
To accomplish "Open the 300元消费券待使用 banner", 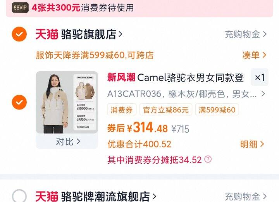I will click(139, 8).
